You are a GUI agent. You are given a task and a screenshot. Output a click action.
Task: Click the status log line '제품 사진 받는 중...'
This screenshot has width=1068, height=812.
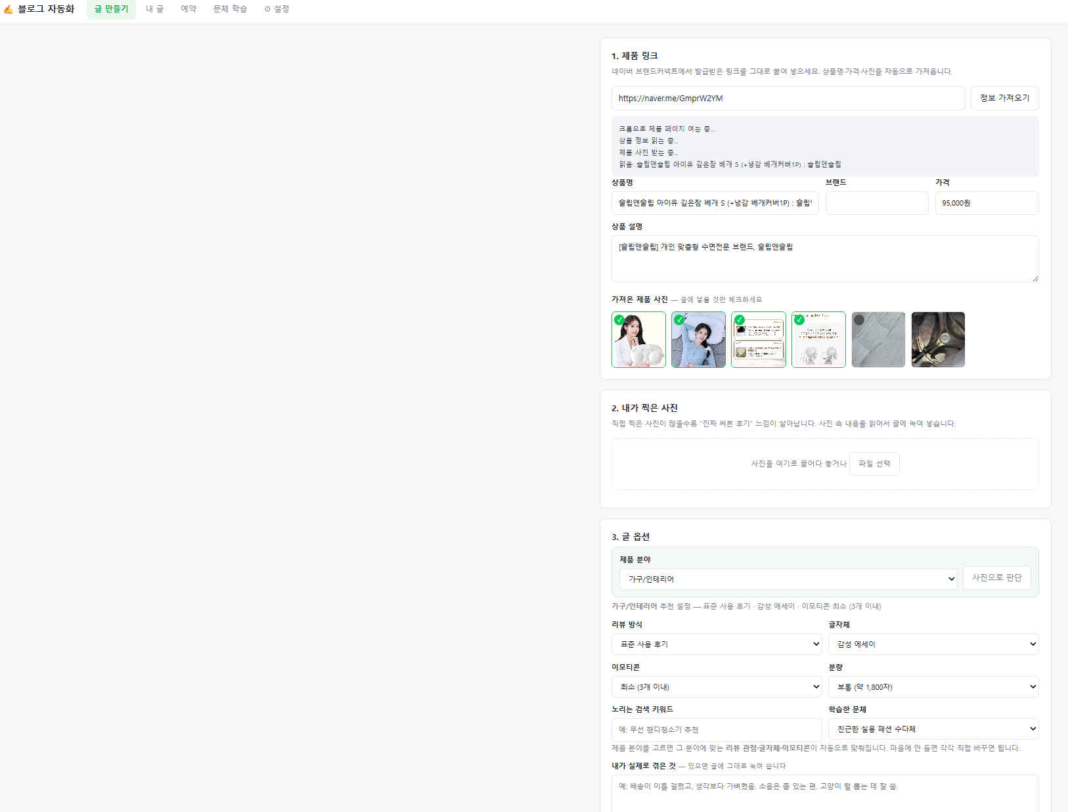coord(648,152)
